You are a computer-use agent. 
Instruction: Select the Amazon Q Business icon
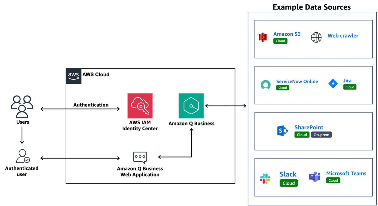[191, 106]
